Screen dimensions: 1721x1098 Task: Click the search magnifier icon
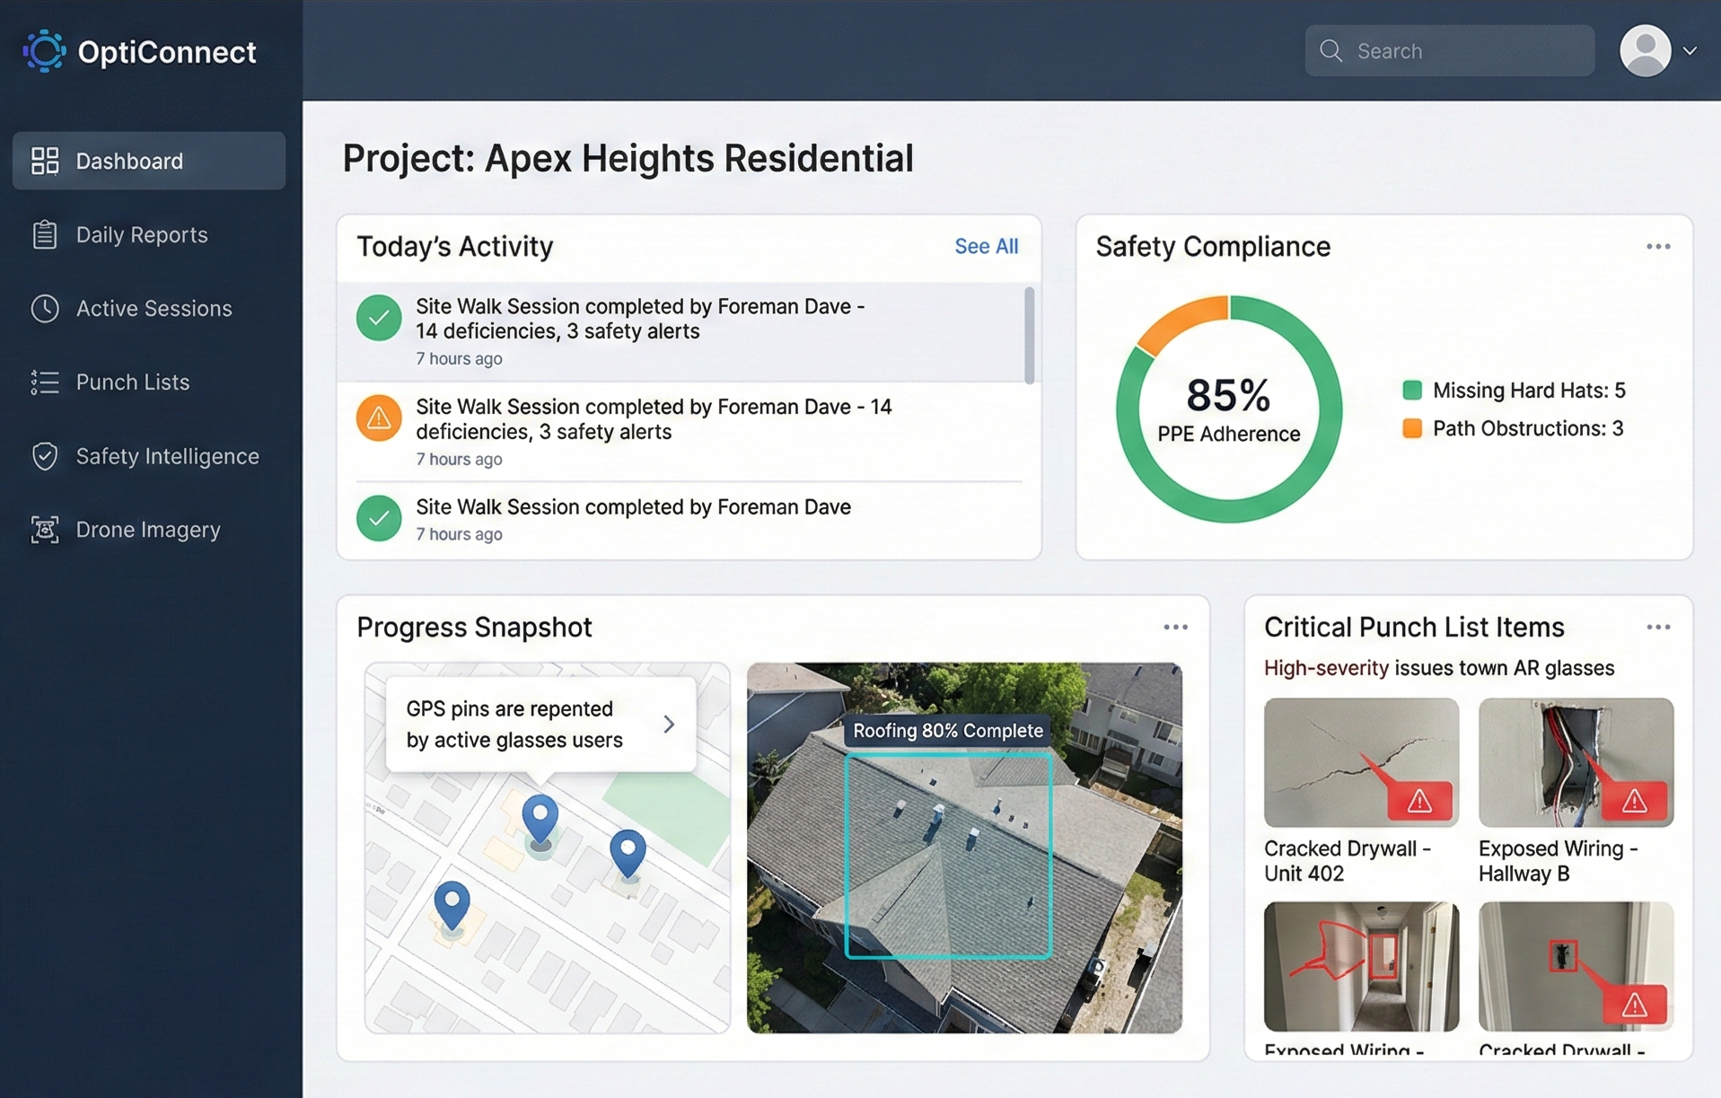(1330, 51)
